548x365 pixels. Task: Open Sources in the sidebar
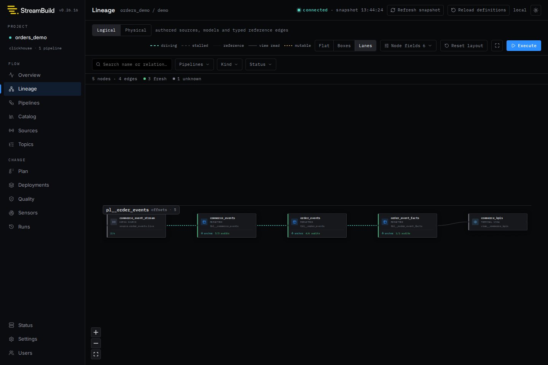click(42, 130)
